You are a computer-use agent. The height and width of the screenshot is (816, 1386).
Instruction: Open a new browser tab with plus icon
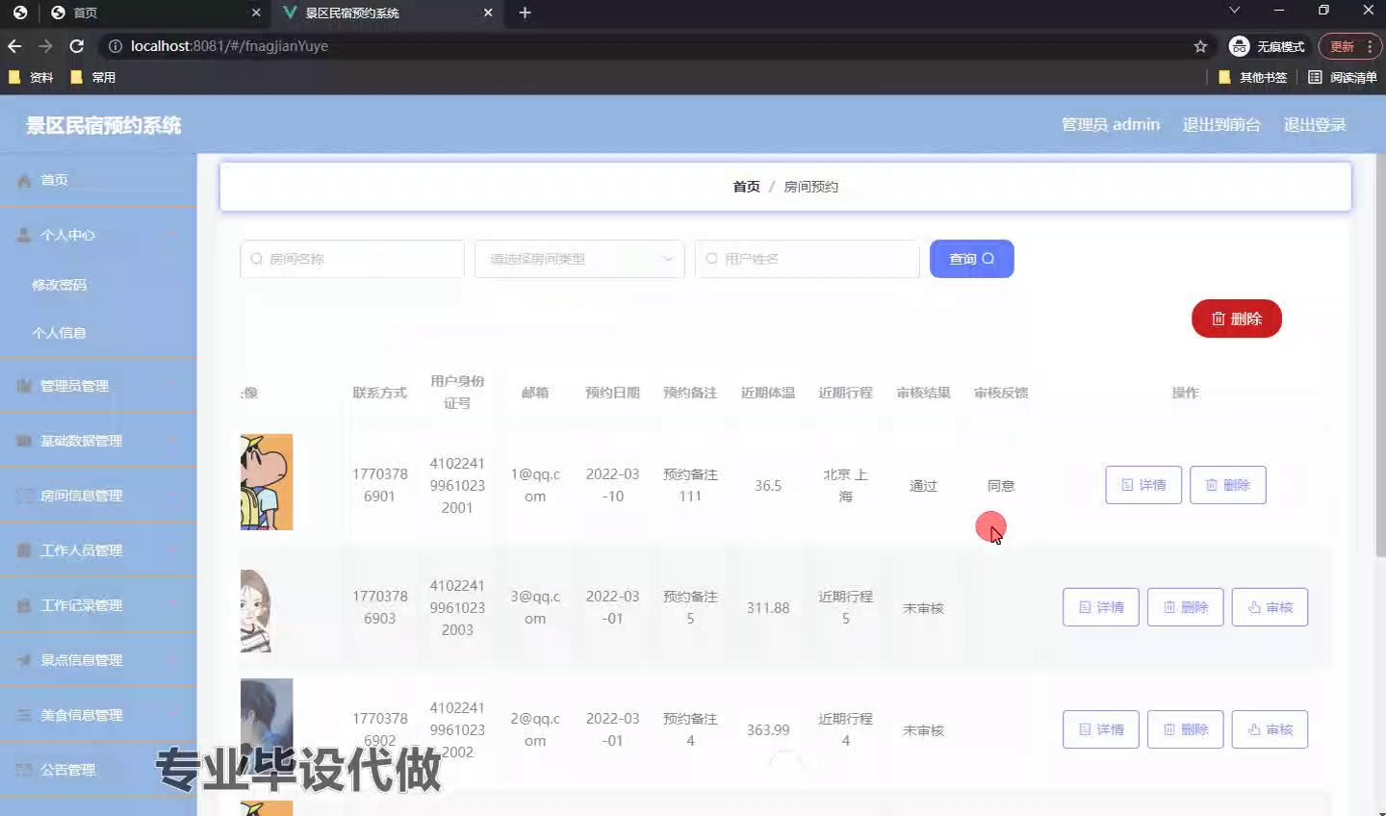click(525, 13)
